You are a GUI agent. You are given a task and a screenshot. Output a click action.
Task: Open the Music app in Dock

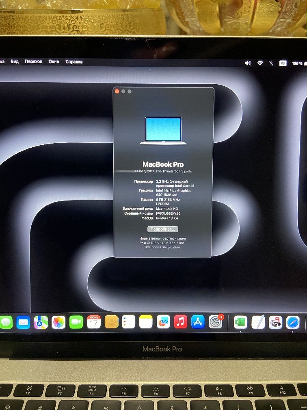pos(180,322)
